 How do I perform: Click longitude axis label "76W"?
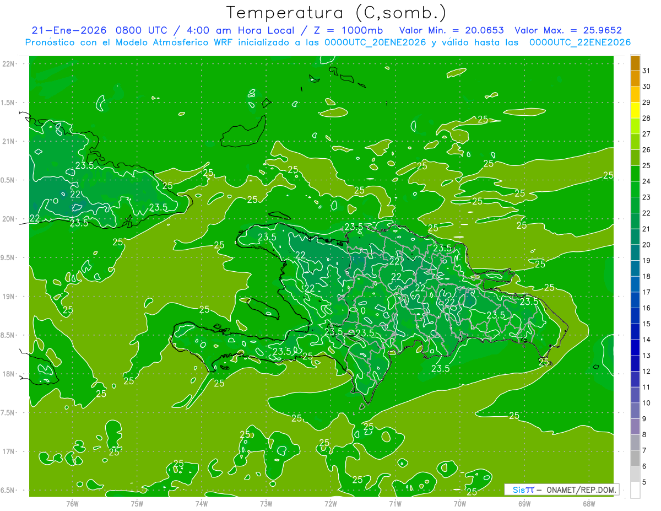tap(72, 503)
